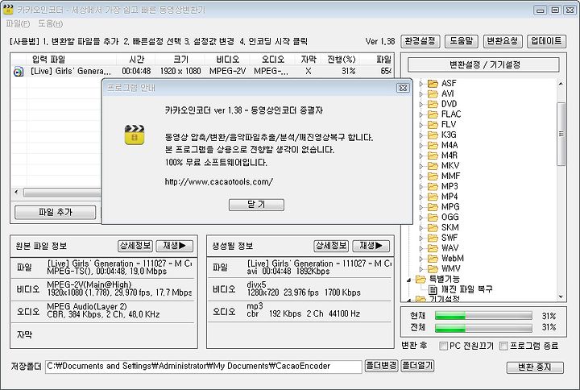
Task: Click the 파일 추가 button
Action: (55, 213)
